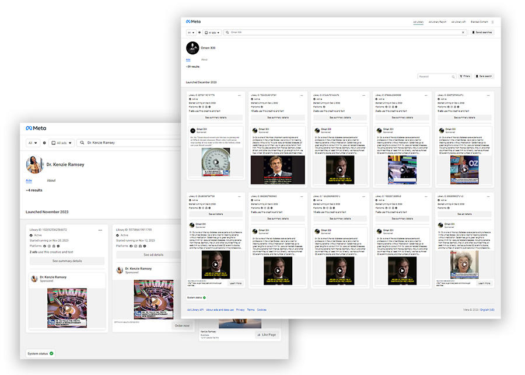Viewport: 525px width, 375px height.
Task: Click the info icon beside All in Omen XIII window
Action: [x=199, y=33]
